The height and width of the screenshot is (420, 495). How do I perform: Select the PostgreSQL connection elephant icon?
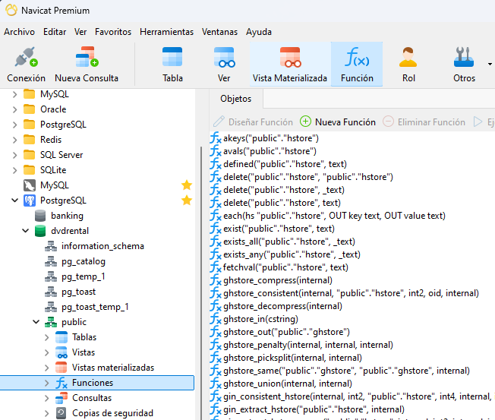[30, 201]
